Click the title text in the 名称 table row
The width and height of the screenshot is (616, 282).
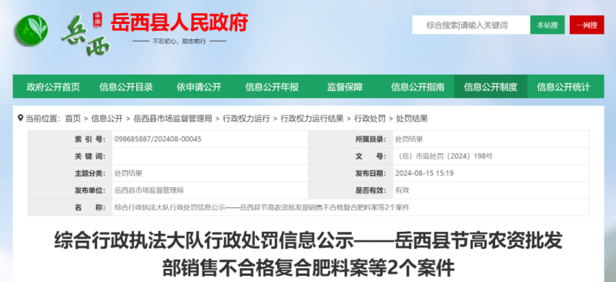(x=262, y=207)
